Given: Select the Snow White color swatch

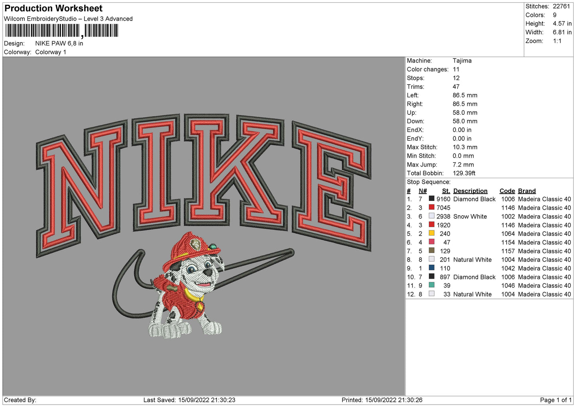Looking at the screenshot, I should click(431, 216).
